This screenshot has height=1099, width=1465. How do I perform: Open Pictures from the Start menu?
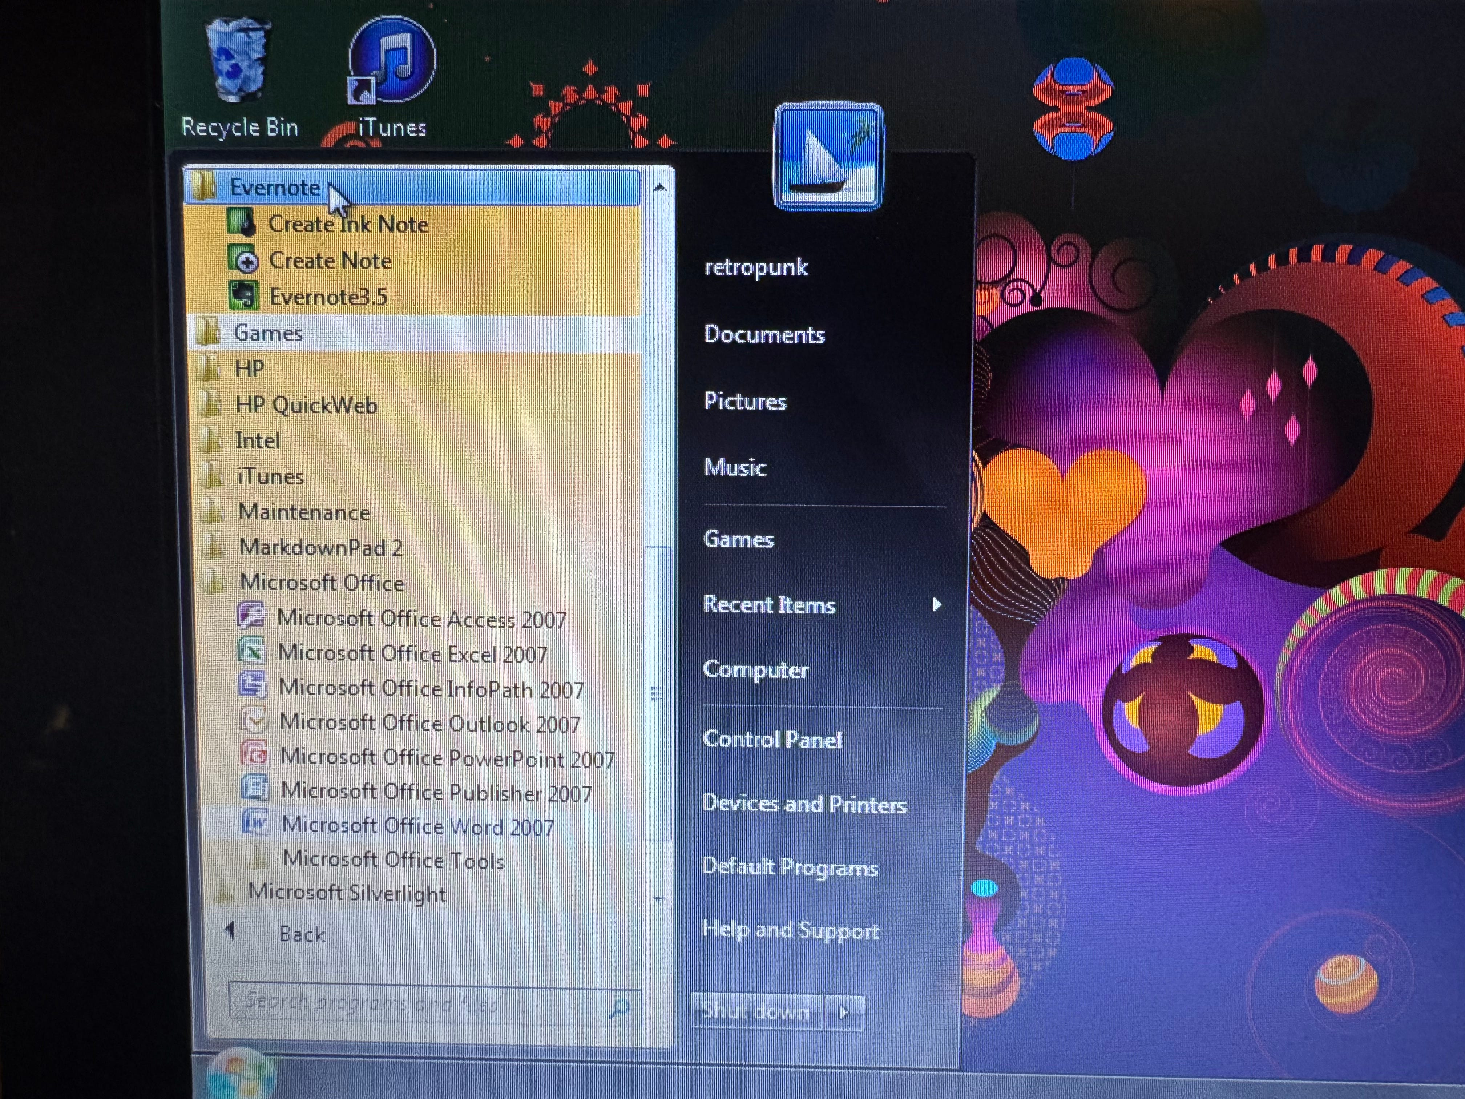click(x=745, y=401)
